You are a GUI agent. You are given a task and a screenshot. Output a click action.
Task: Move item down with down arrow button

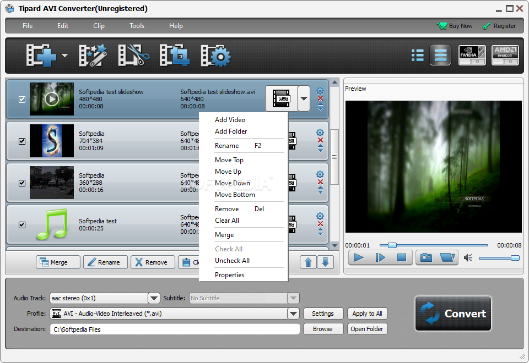pos(325,262)
